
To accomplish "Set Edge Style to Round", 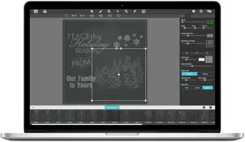I will click(197, 88).
